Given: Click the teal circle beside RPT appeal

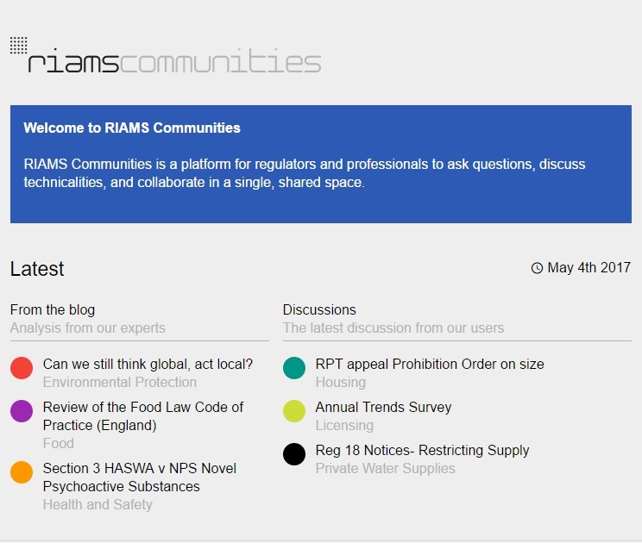Looking at the screenshot, I should click(294, 368).
